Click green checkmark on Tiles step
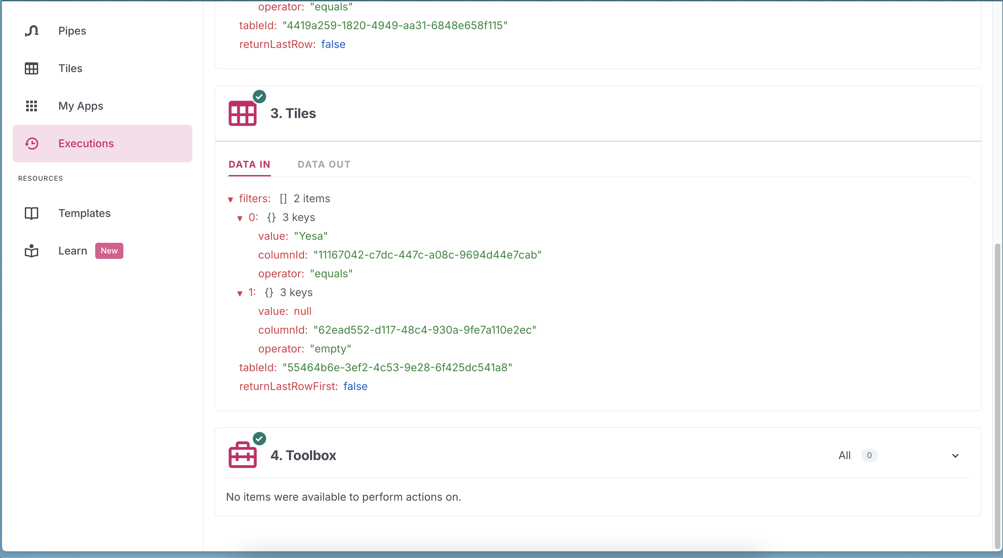Screen dimensions: 1003x558 (x=259, y=96)
